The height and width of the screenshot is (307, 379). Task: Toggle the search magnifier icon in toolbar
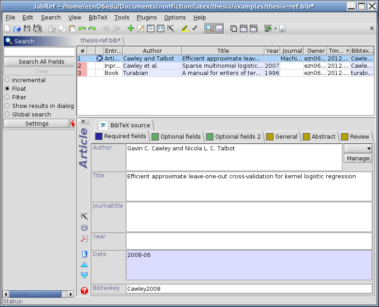[209, 28]
